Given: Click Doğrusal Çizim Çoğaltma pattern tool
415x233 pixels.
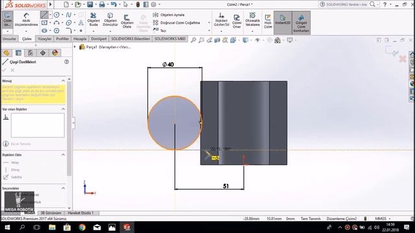Looking at the screenshot, I should (x=176, y=23).
